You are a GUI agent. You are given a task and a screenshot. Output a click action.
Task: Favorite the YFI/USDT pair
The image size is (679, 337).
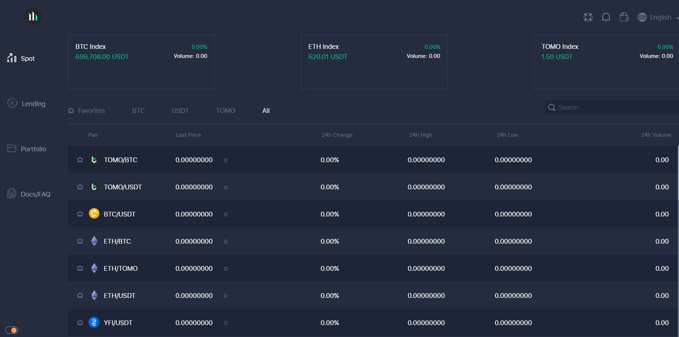80,323
